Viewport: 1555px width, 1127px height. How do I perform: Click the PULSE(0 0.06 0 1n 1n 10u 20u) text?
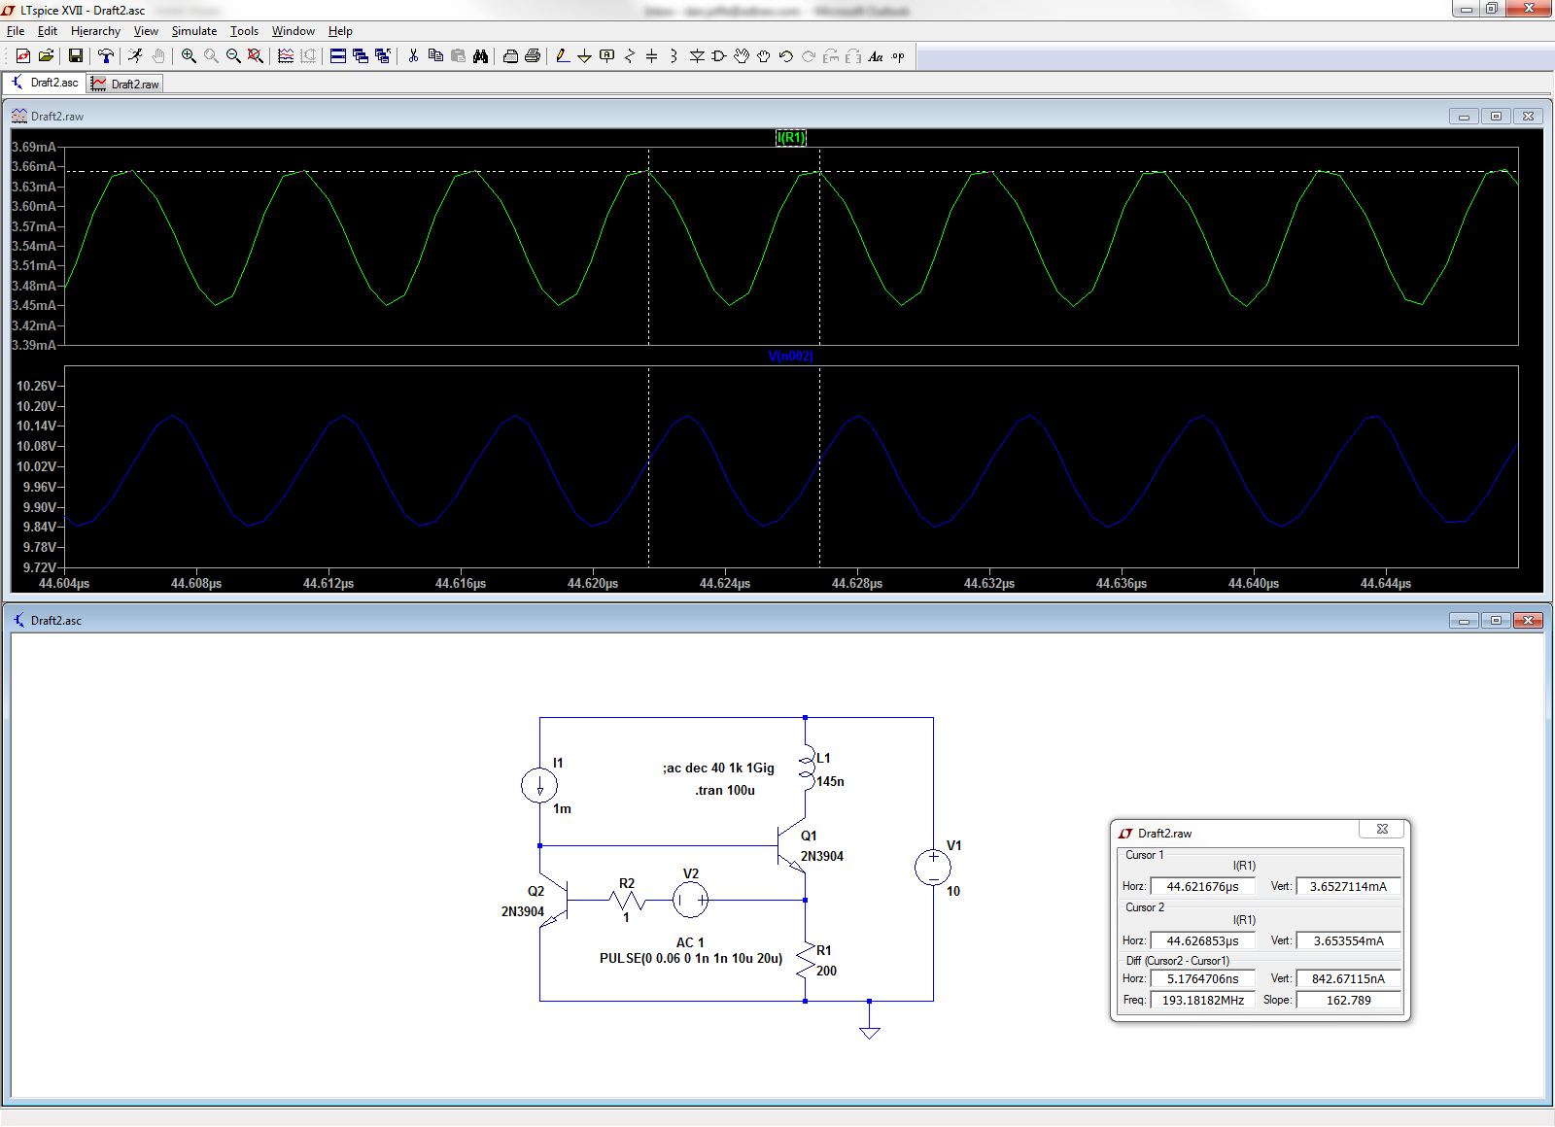coord(691,958)
